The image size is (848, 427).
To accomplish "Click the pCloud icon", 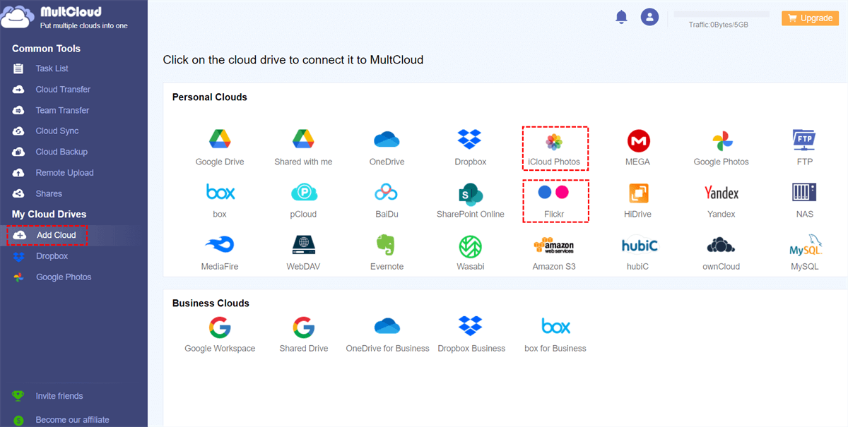I will coord(304,193).
